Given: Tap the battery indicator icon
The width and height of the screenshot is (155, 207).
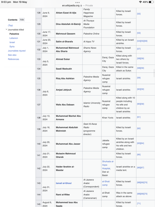Looking at the screenshot, I should pos(151,2).
